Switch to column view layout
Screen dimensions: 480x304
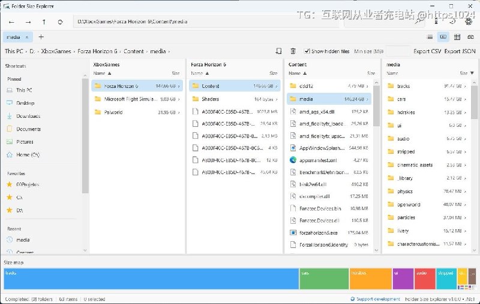point(443,37)
